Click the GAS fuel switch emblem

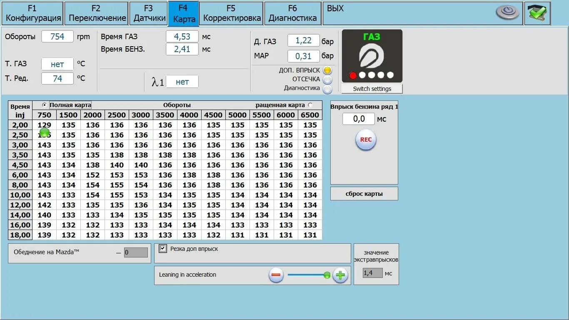click(x=372, y=56)
